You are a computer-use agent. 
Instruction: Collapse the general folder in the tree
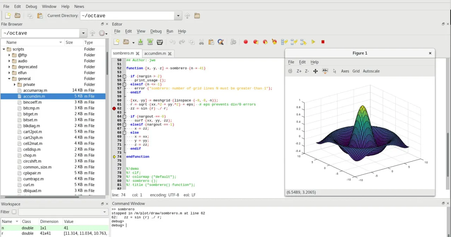click(10, 79)
